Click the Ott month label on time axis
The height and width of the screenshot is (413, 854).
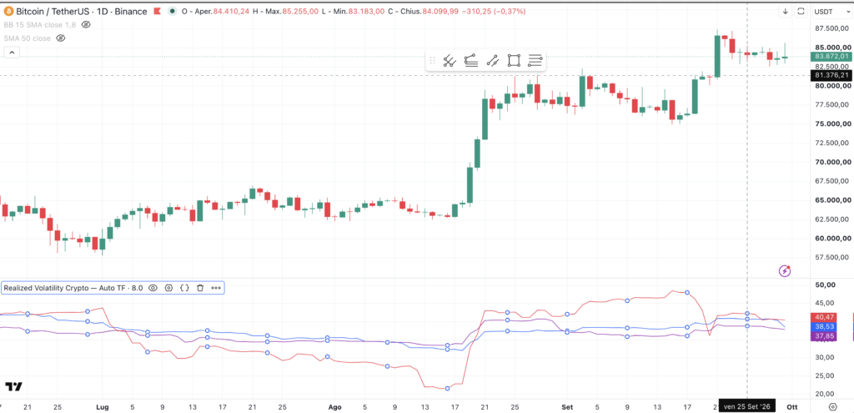point(792,406)
